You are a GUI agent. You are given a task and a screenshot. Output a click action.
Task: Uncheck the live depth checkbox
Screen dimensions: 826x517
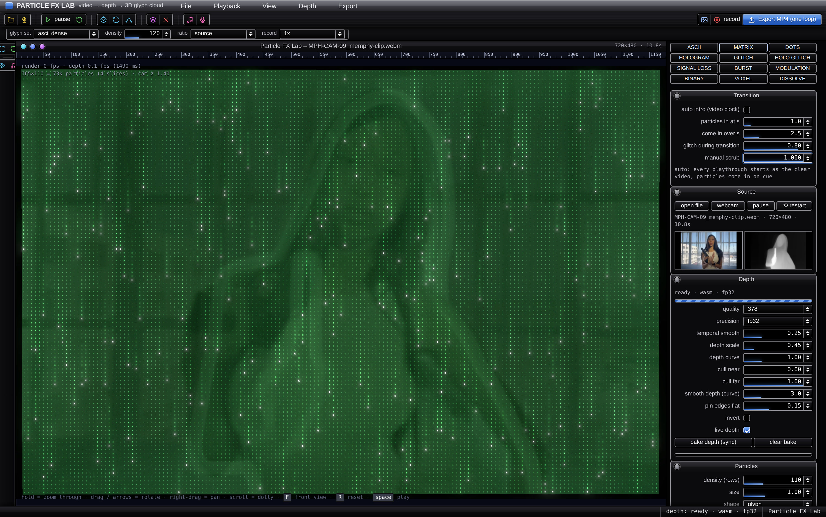[747, 430]
